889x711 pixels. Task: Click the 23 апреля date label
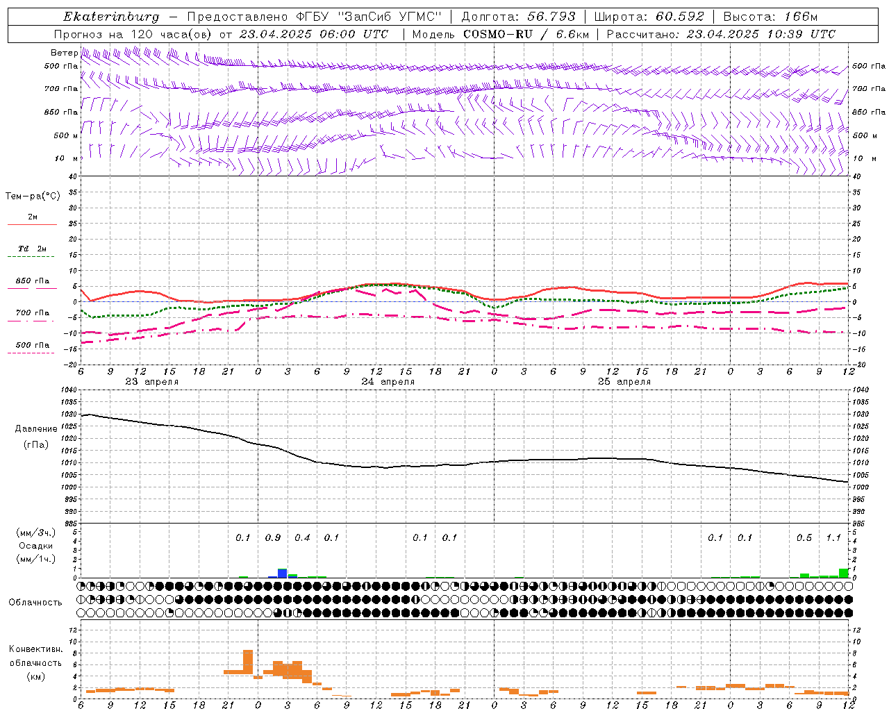151,382
